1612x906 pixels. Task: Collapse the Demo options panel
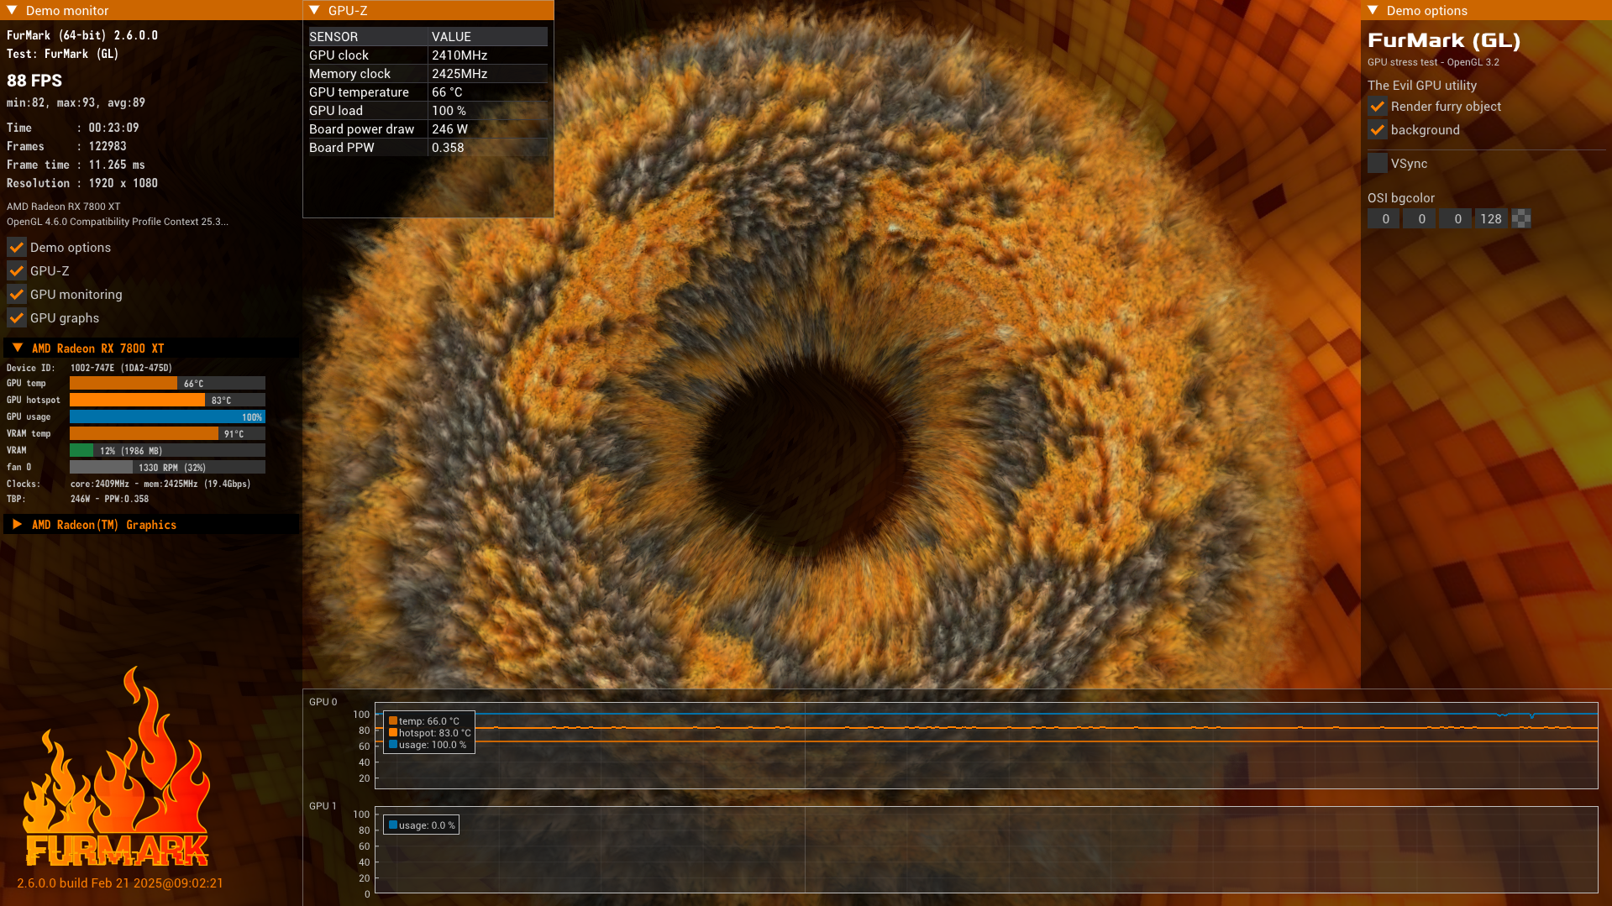click(x=1373, y=10)
